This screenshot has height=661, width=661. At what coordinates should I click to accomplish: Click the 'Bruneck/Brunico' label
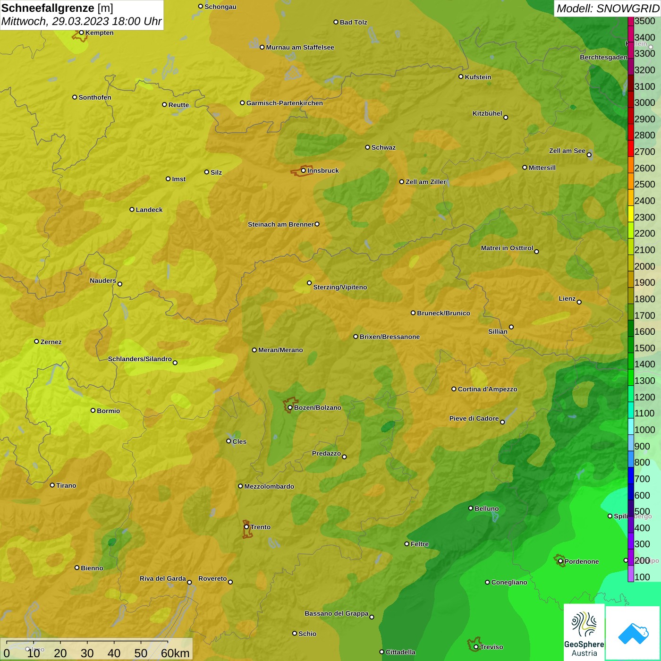coord(443,313)
